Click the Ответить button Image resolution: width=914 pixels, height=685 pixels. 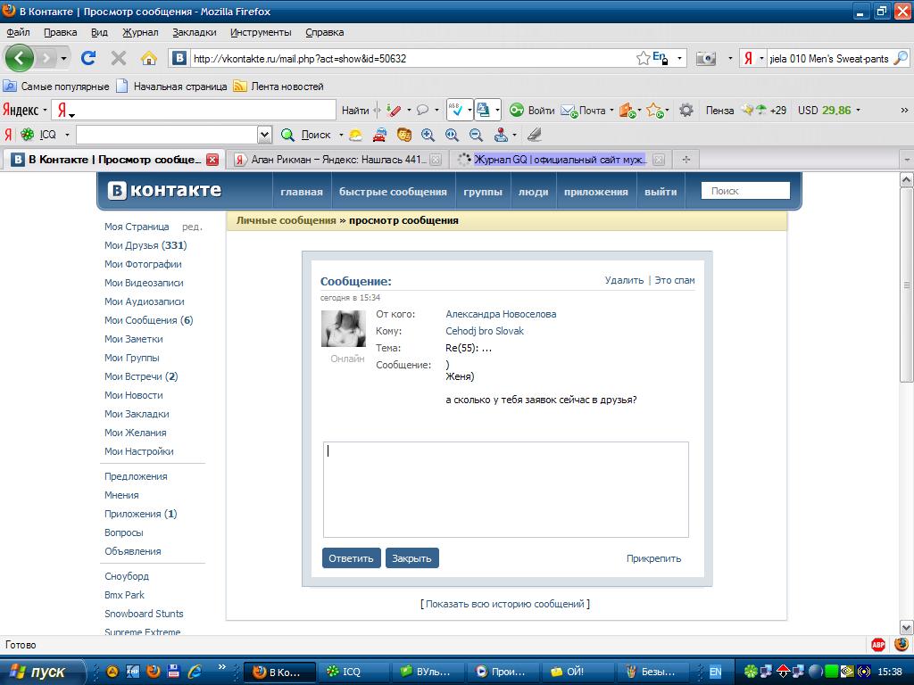351,558
